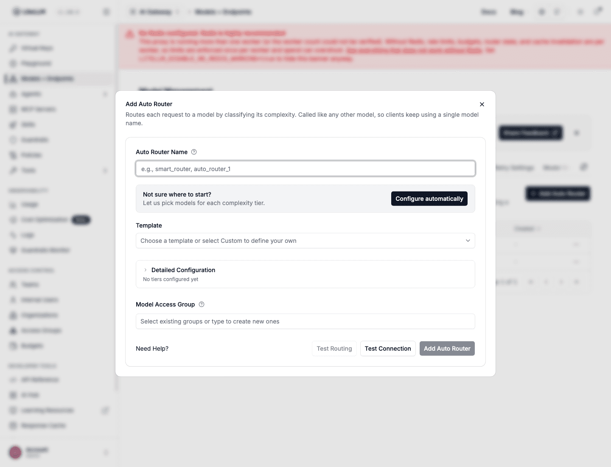Click the Logs icon in blurred sidebar
The image size is (611, 467).
click(13, 235)
